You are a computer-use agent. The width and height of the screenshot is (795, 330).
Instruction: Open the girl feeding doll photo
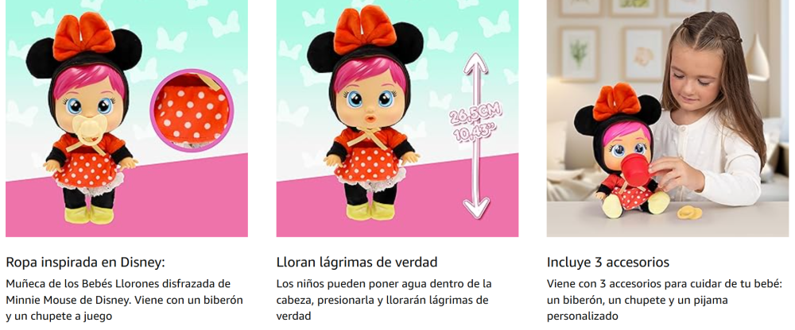tap(667, 118)
